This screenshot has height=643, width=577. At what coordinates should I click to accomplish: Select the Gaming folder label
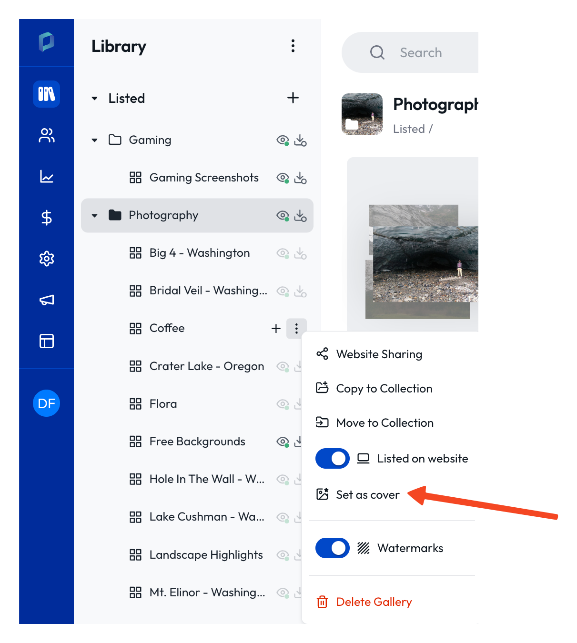(150, 140)
